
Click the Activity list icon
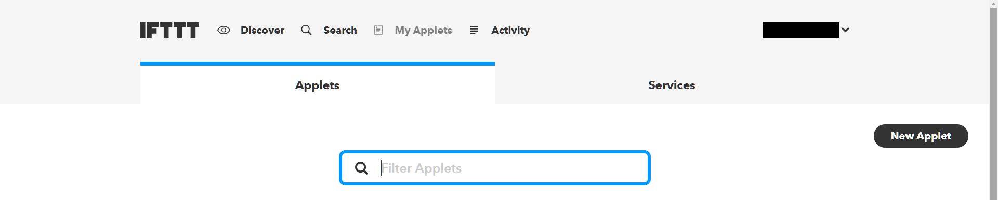(474, 30)
